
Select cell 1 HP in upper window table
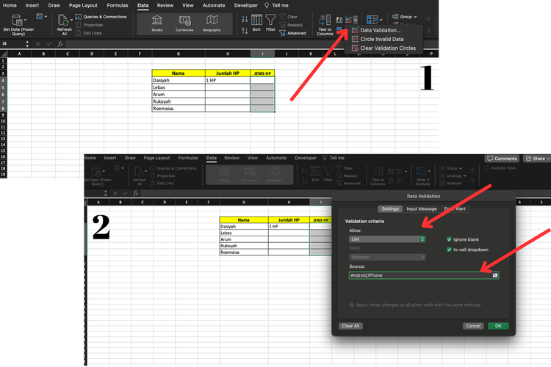click(227, 80)
